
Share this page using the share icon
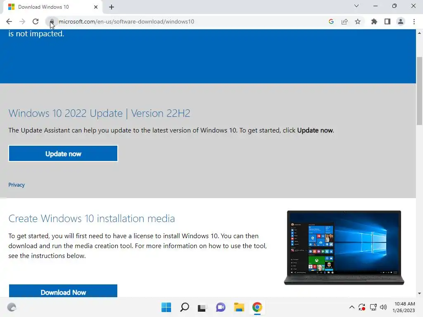pos(345,21)
